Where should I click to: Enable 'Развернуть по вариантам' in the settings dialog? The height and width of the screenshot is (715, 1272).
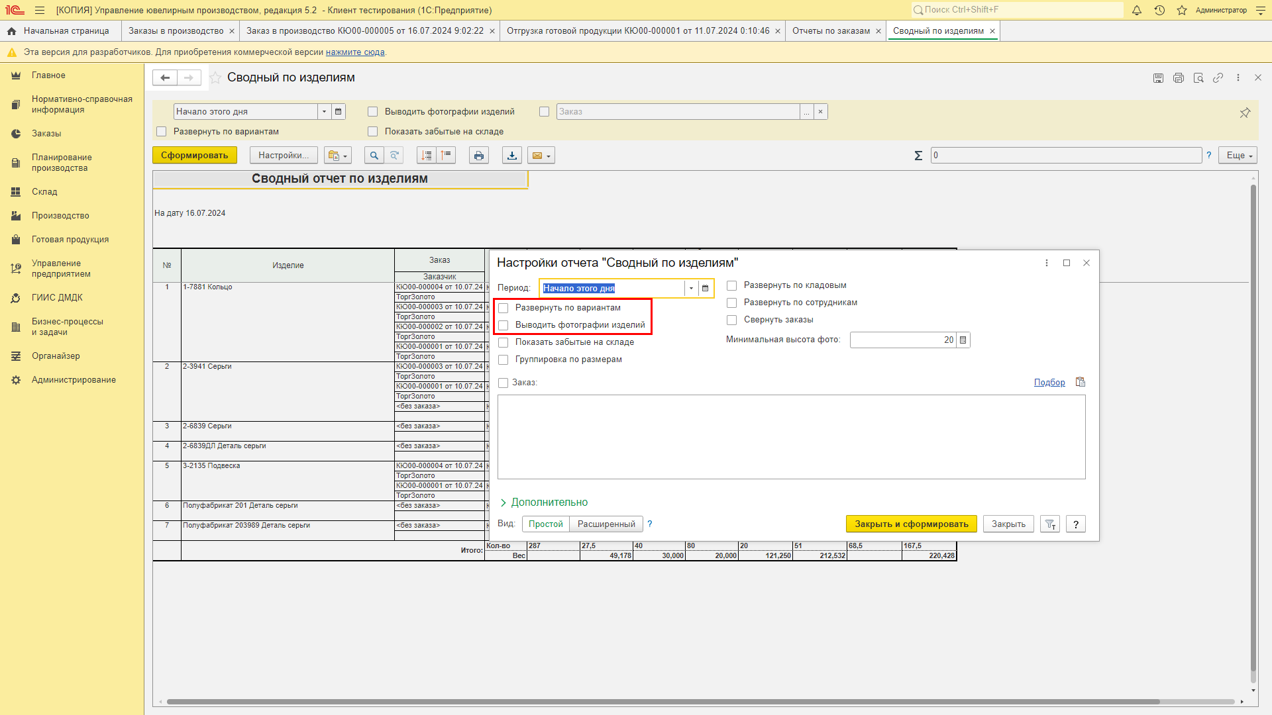click(x=503, y=308)
